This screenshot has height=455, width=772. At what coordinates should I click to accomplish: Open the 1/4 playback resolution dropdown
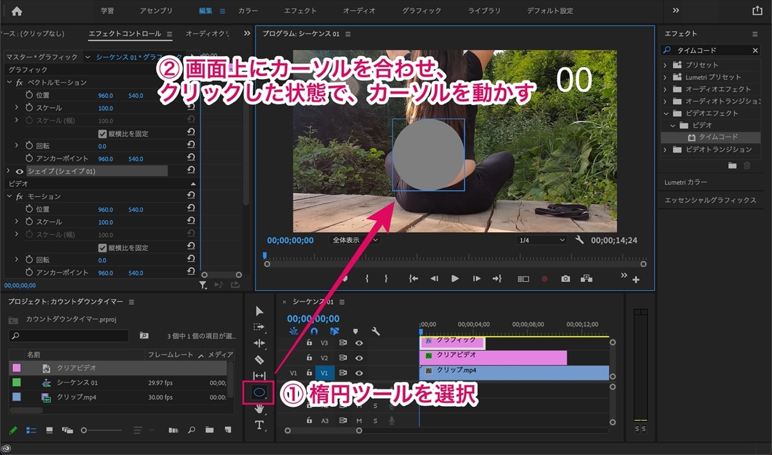point(542,240)
